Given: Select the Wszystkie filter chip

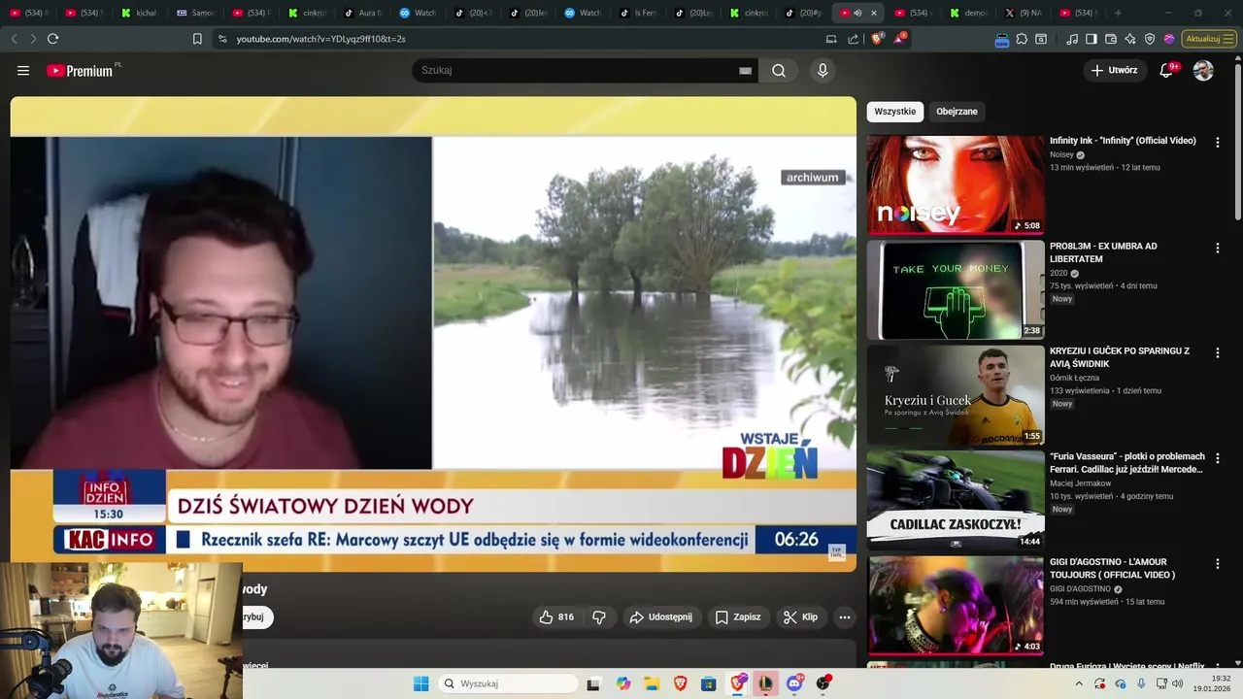Looking at the screenshot, I should click(895, 112).
